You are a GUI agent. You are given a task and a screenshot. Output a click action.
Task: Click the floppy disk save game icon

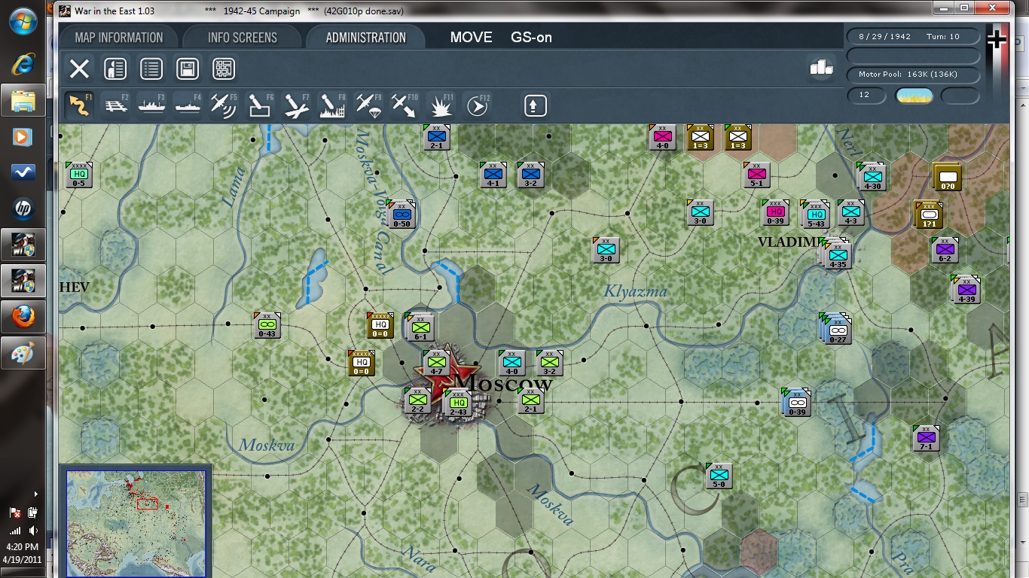(188, 69)
